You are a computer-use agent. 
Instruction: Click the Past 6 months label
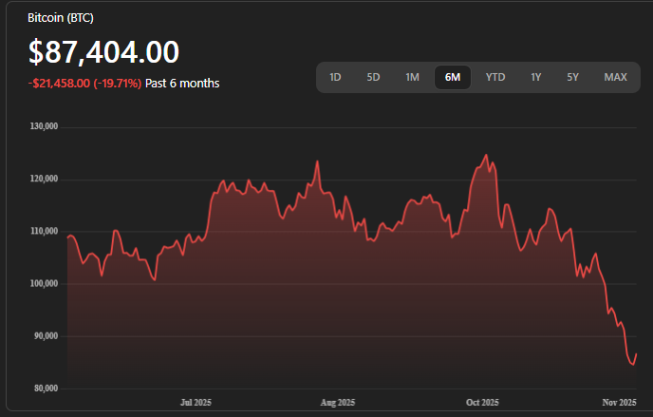pos(182,84)
